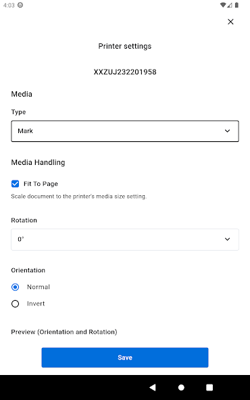Click the battery status icon

coord(236,5)
